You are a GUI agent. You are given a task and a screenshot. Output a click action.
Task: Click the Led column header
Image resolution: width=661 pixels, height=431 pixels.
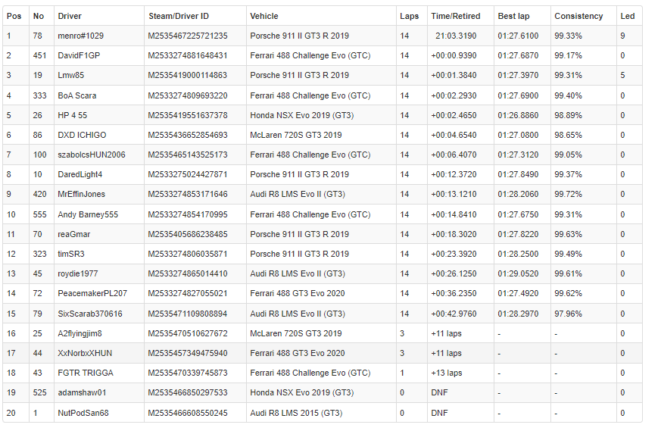pos(627,16)
